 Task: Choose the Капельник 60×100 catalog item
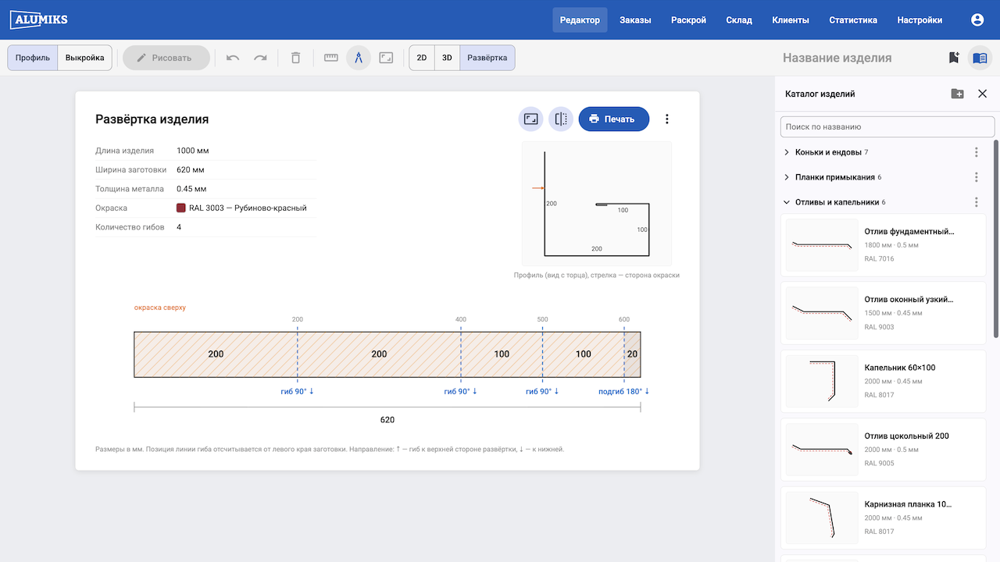[884, 381]
